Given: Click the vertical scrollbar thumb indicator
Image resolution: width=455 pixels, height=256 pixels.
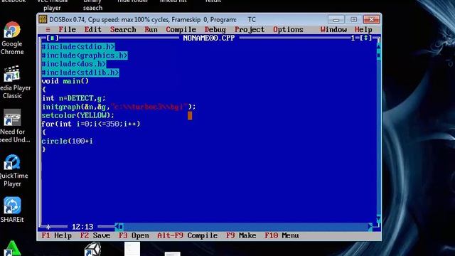Looking at the screenshot, I should (x=378, y=55).
